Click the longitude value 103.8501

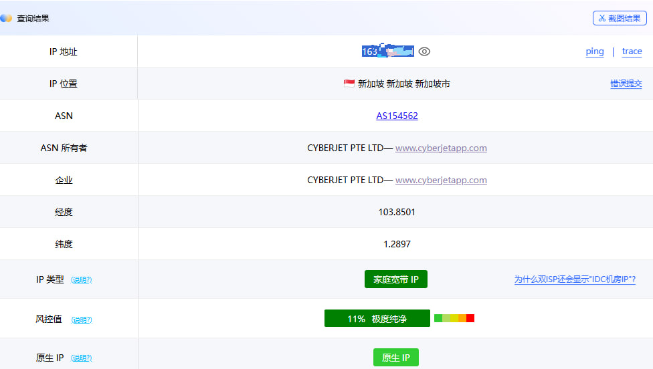coord(397,212)
